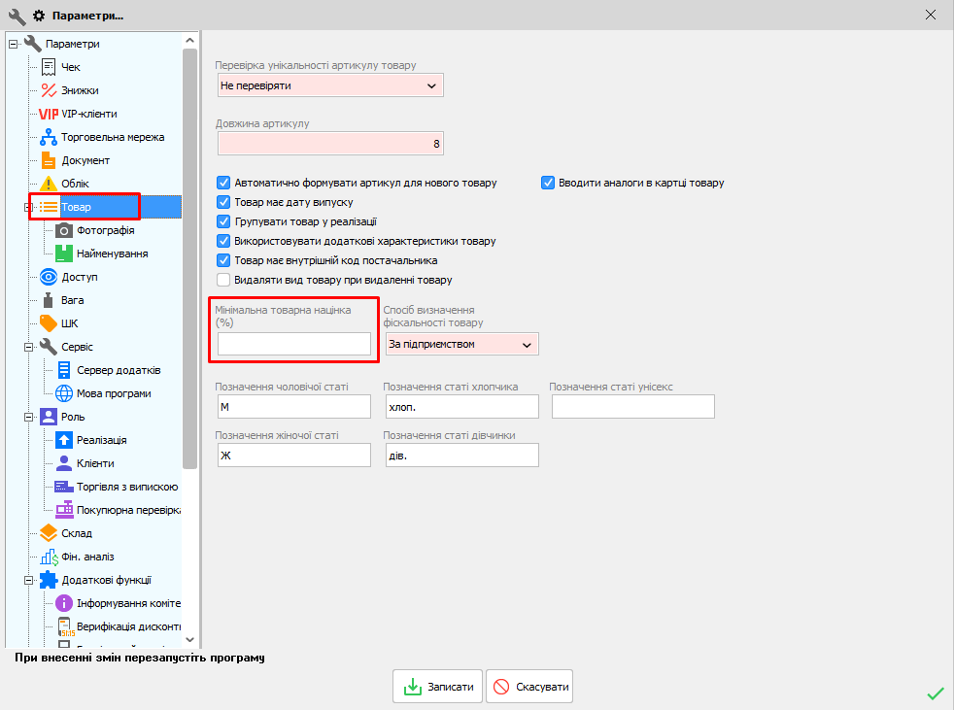Viewport: 954px width, 710px height.
Task: Click the Записати button
Action: pos(438,687)
